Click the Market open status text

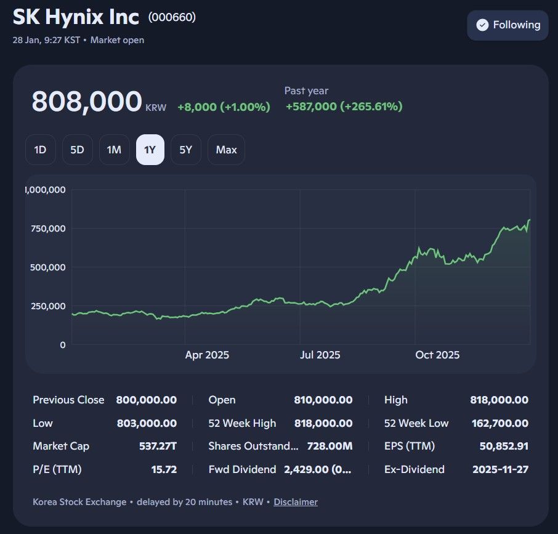[x=117, y=40]
